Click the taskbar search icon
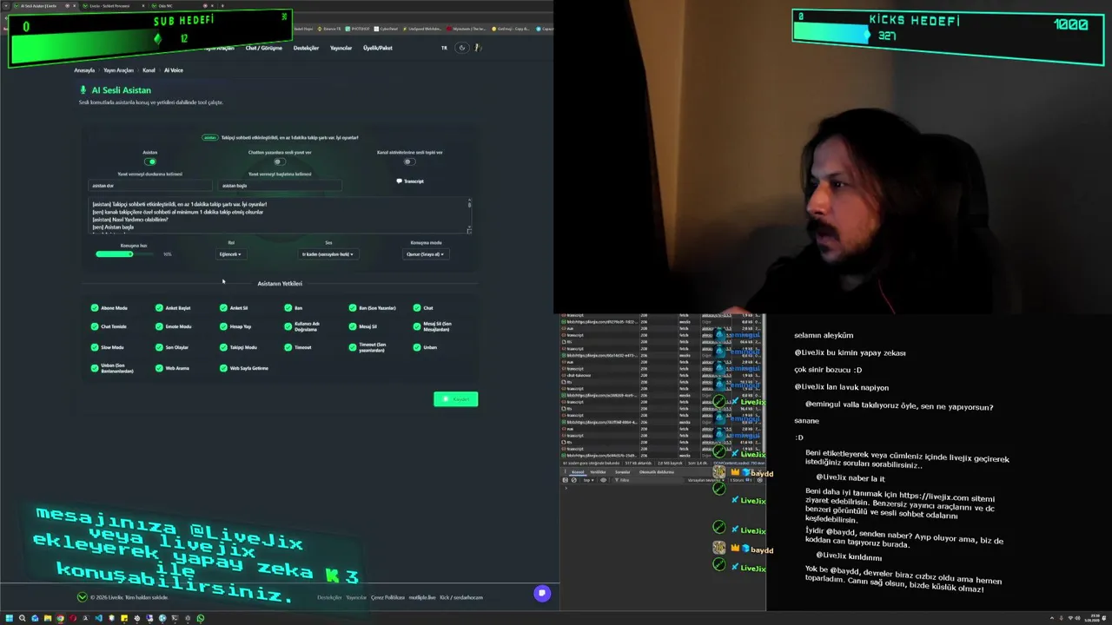This screenshot has width=1112, height=625. [x=23, y=618]
